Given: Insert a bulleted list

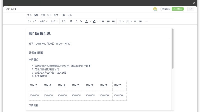Looking at the screenshot, I should pos(120,21).
